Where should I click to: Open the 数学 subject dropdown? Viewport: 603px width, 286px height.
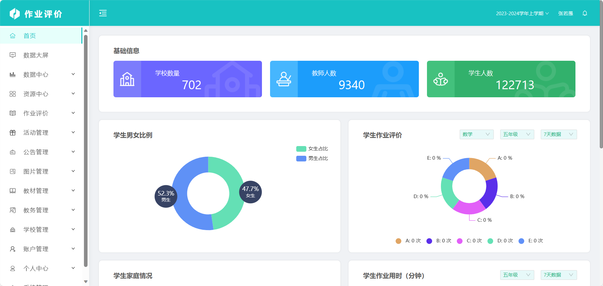(477, 134)
